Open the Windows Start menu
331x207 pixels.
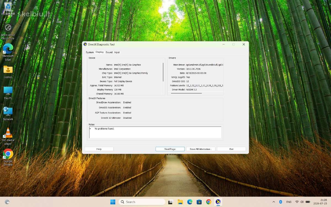pos(113,202)
